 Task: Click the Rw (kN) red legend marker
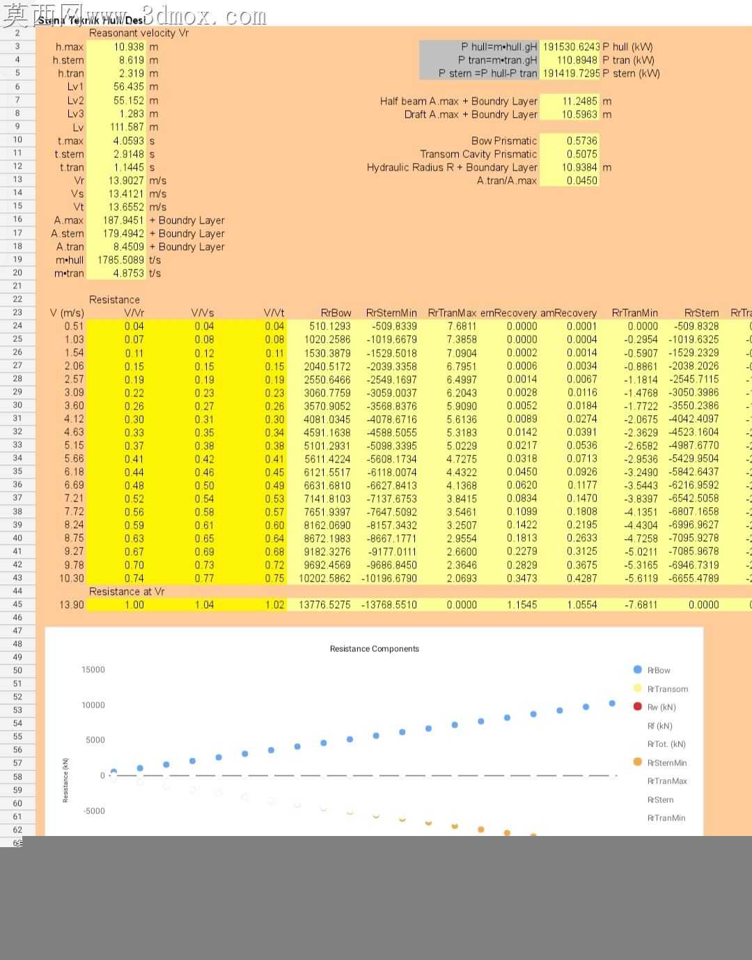click(637, 706)
